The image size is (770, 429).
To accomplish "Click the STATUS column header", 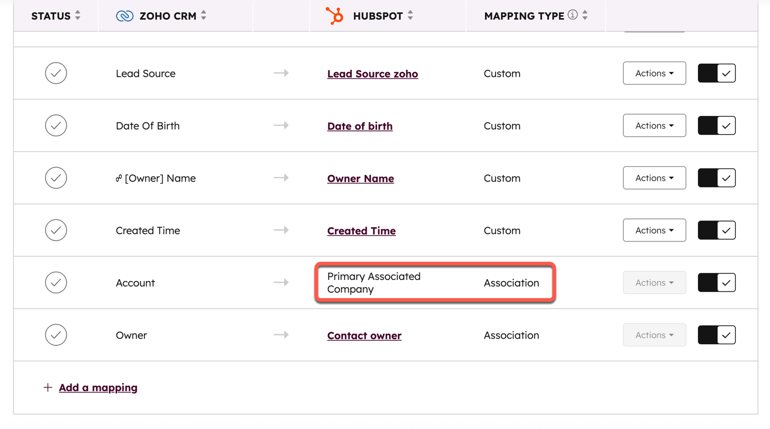I will tap(51, 16).
